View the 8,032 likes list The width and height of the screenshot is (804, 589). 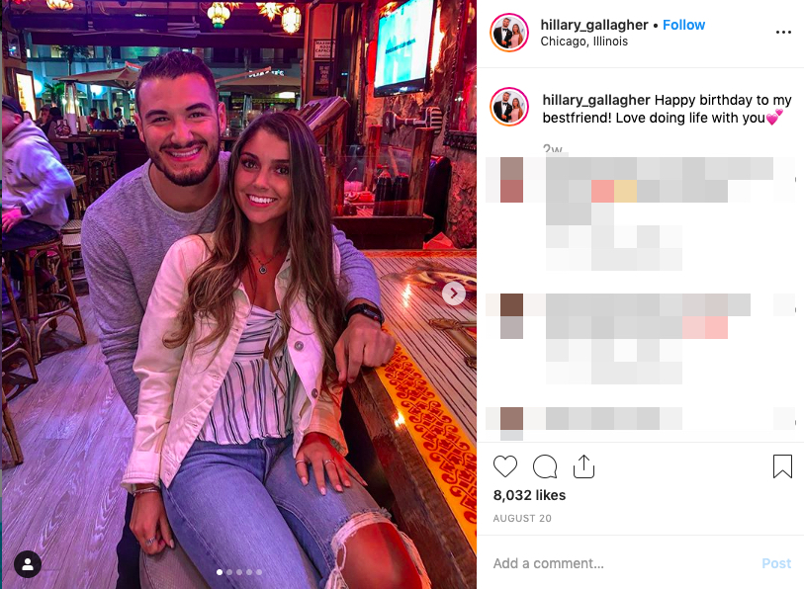[529, 495]
